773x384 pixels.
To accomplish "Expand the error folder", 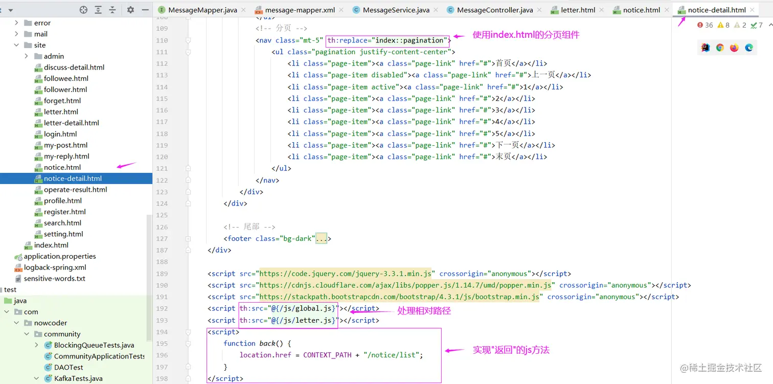I will [16, 23].
